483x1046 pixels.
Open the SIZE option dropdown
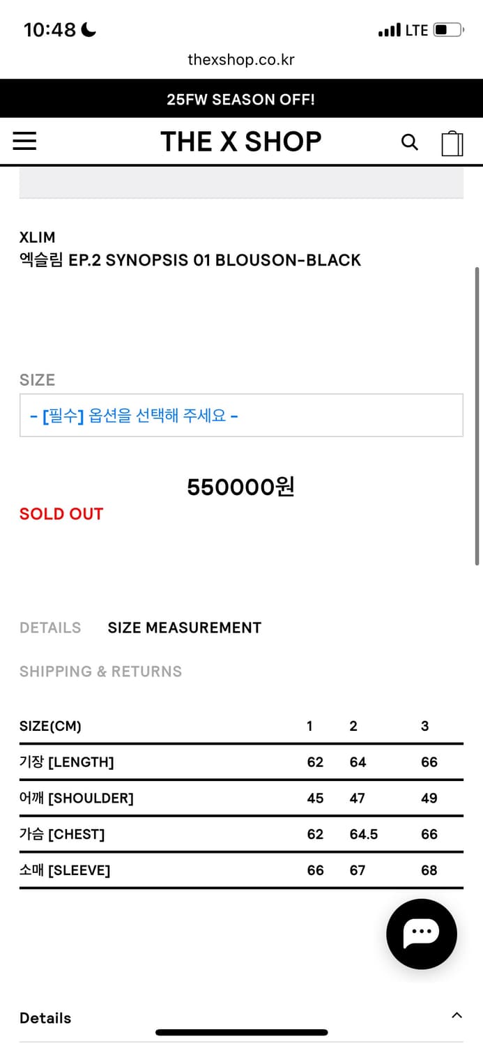241,416
